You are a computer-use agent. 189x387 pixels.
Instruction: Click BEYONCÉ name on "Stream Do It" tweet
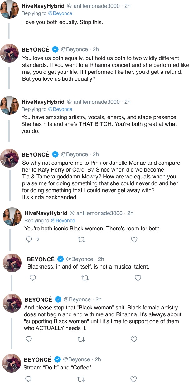38,359
